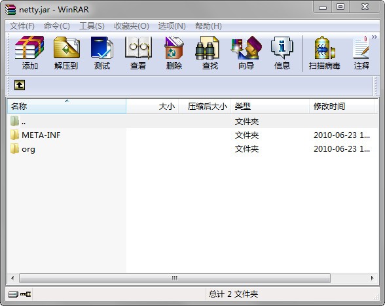The image size is (385, 306).
Task: Launch the 向导 (Wizard) icon
Action: click(x=246, y=52)
